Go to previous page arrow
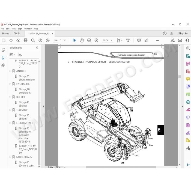191x191 pixels. tap(40, 40)
